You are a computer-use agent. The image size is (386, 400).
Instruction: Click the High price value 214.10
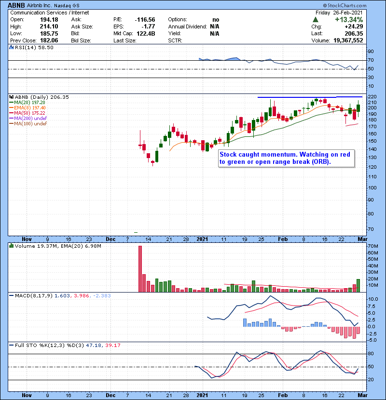tap(49, 27)
